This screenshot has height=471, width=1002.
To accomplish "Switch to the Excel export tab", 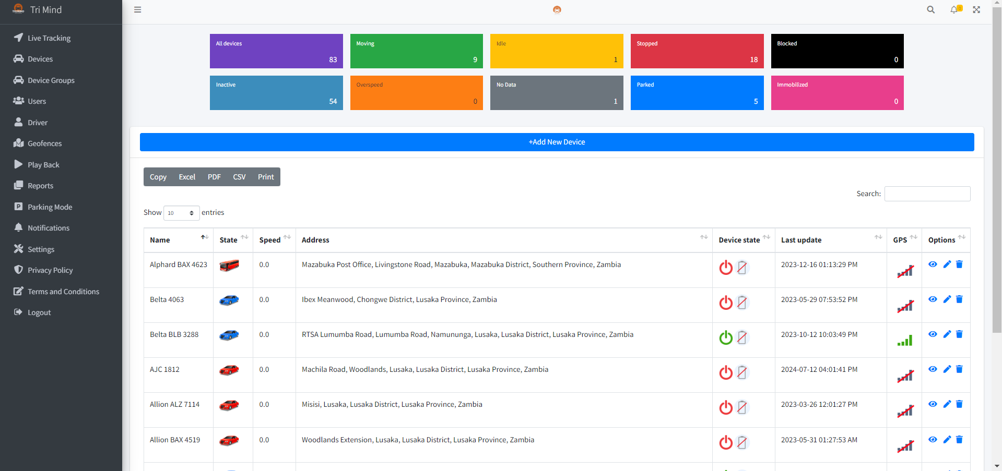I will 186,176.
